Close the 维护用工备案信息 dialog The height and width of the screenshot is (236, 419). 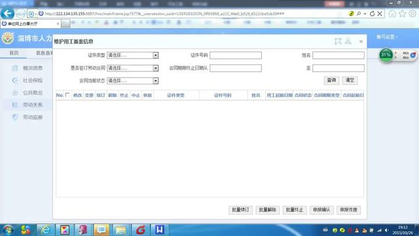coord(361,41)
